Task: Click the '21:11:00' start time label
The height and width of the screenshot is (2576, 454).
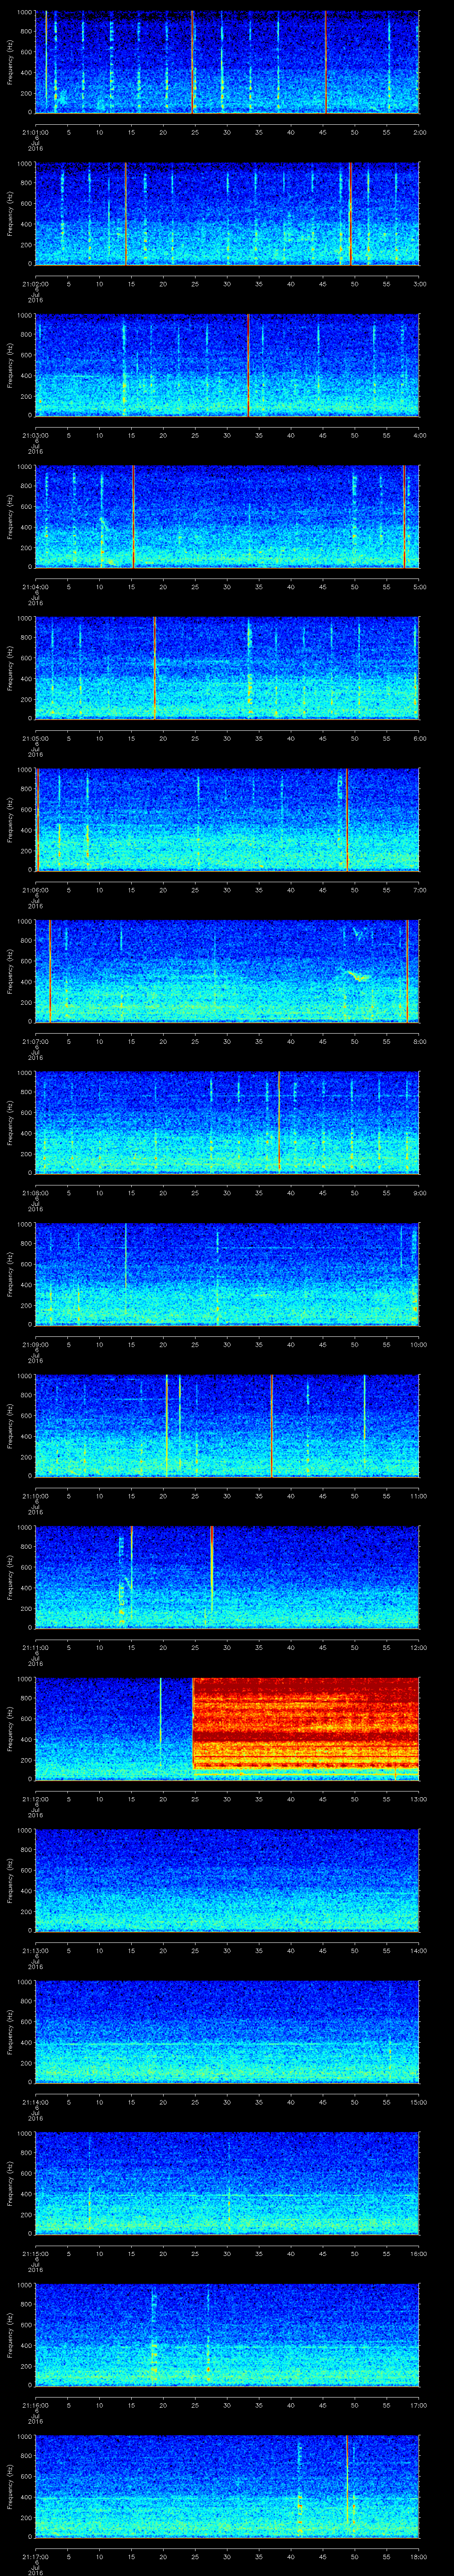Action: click(35, 1647)
